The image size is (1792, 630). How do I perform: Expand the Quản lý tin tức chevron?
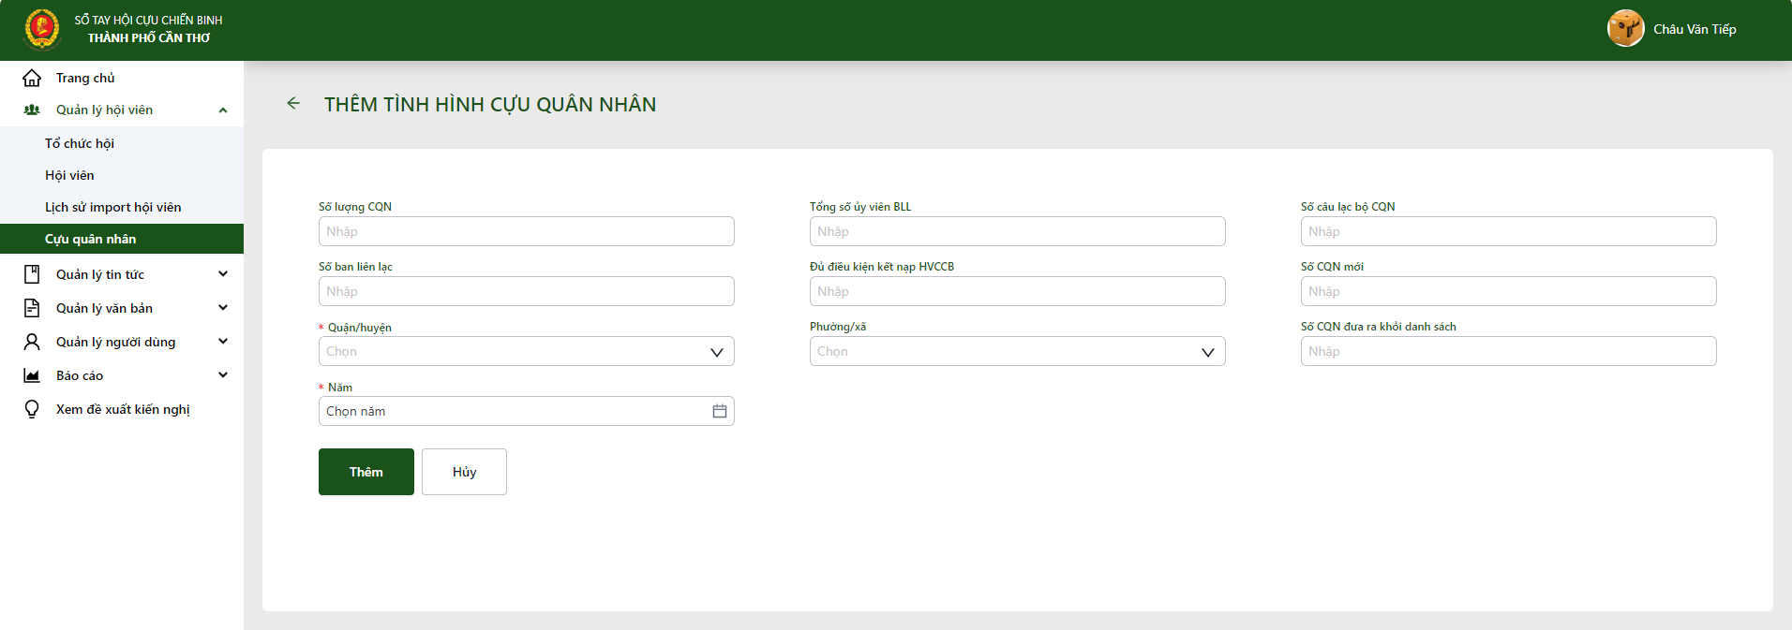coord(223,274)
